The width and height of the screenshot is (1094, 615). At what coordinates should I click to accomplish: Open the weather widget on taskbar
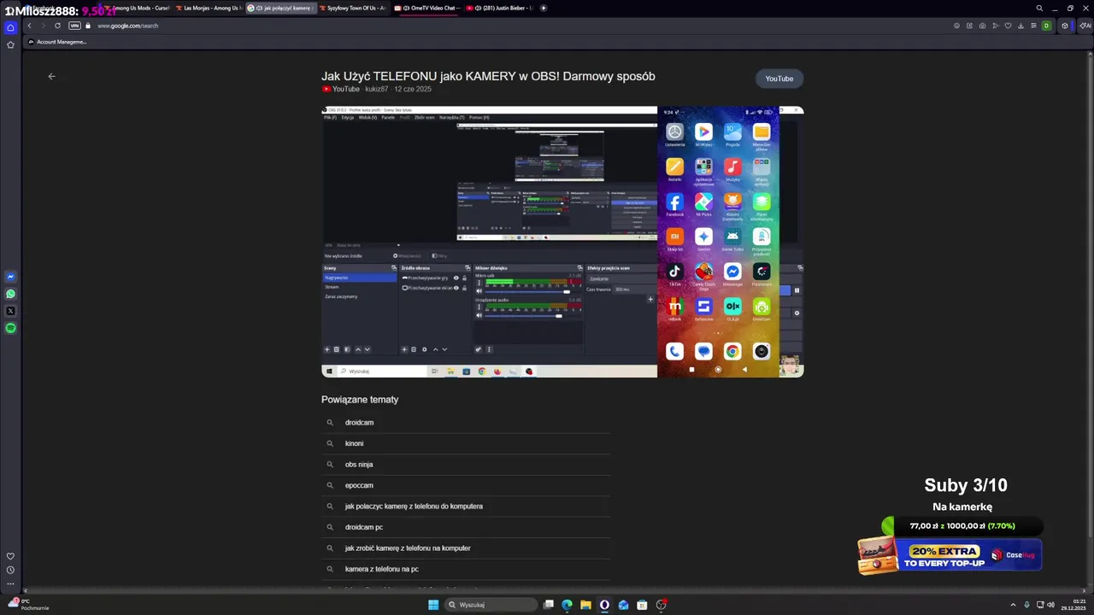point(27,604)
